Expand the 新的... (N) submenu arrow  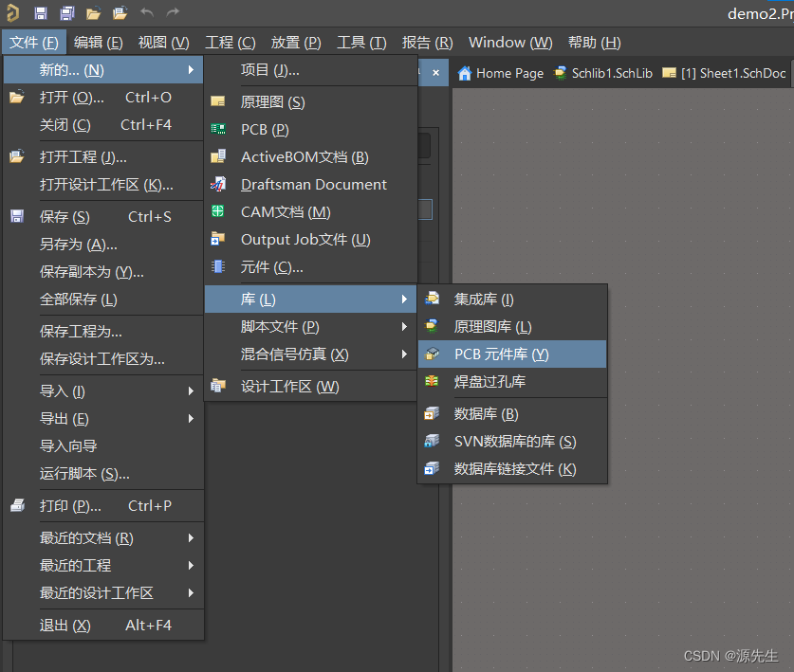coord(191,69)
